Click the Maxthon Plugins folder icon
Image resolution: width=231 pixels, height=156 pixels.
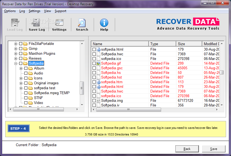(x=25, y=54)
